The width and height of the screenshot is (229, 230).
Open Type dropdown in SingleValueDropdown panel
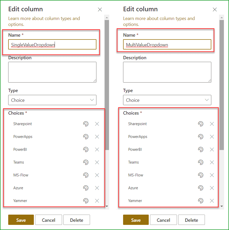pyautogui.click(x=52, y=100)
